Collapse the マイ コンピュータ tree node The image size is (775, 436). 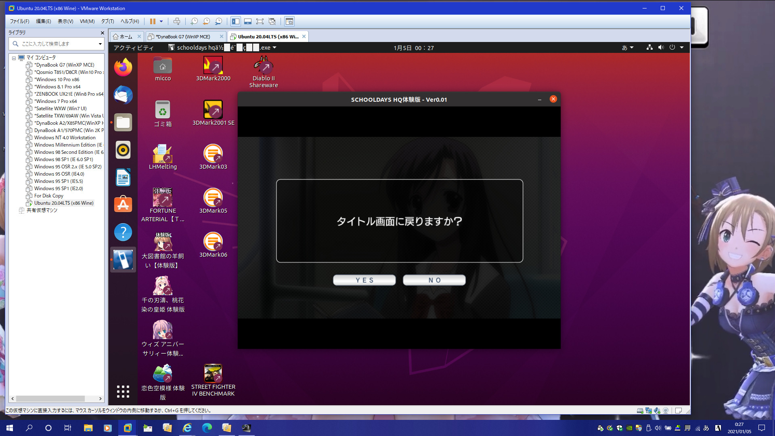(x=14, y=58)
